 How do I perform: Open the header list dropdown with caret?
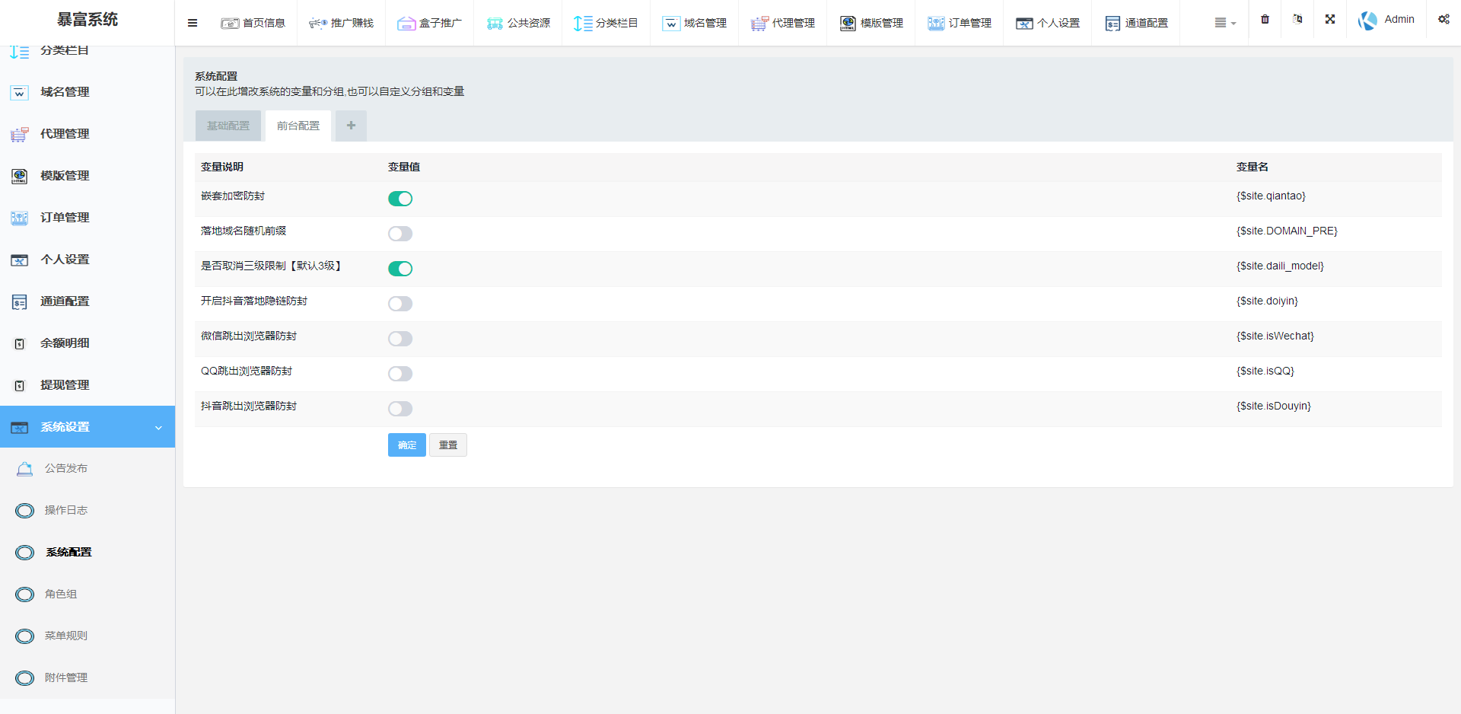tap(1225, 23)
